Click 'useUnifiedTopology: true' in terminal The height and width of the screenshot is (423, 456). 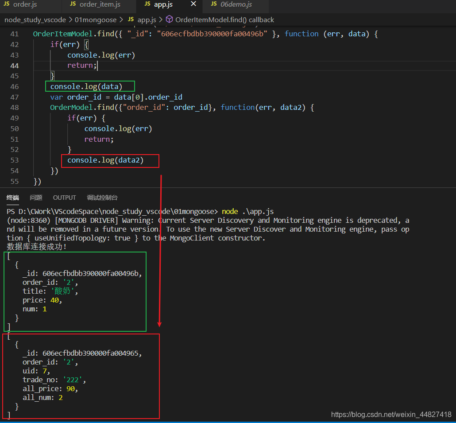click(x=83, y=238)
